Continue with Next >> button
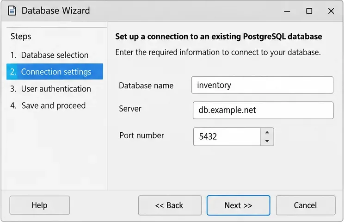 [x=238, y=205]
